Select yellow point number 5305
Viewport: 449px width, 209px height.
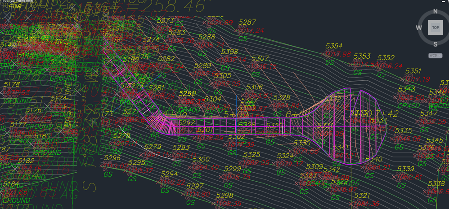223,76
